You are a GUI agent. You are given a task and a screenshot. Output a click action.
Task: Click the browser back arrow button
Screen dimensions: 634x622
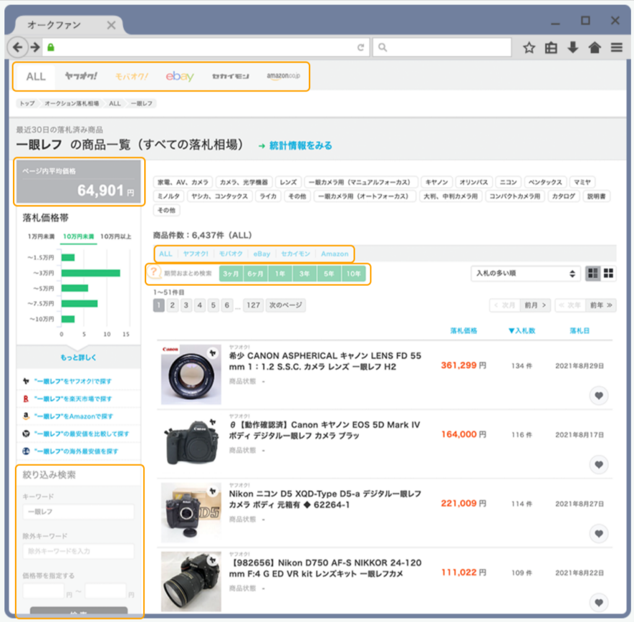pyautogui.click(x=19, y=48)
